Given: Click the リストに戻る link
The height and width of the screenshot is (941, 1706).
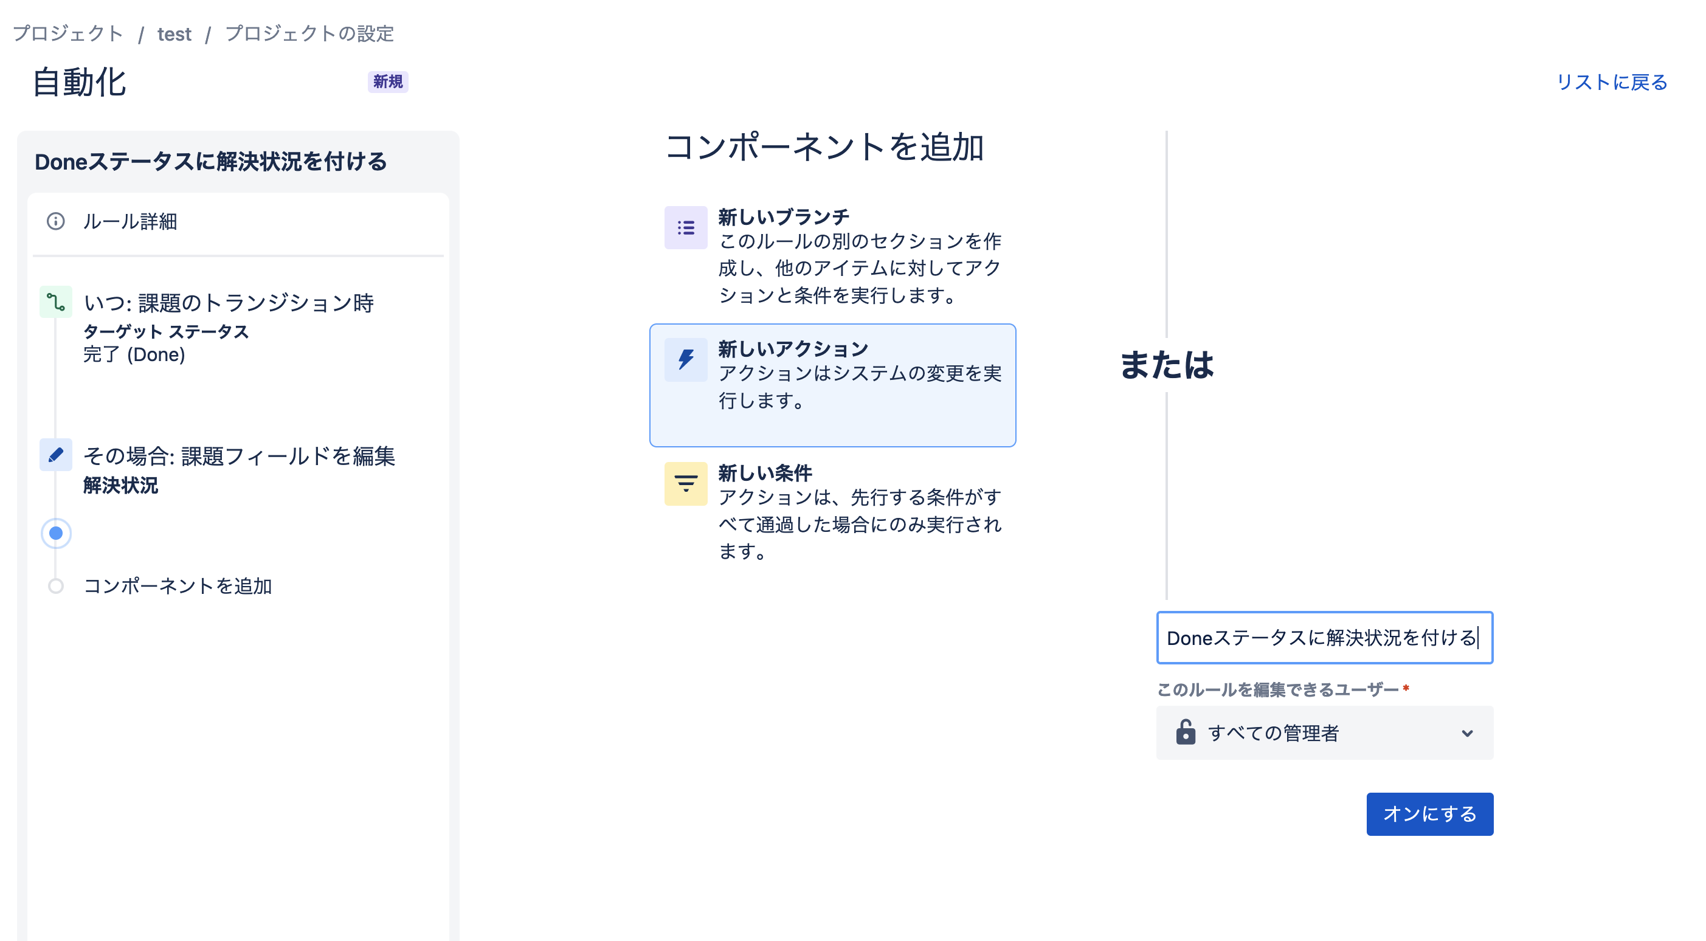Looking at the screenshot, I should pyautogui.click(x=1611, y=82).
